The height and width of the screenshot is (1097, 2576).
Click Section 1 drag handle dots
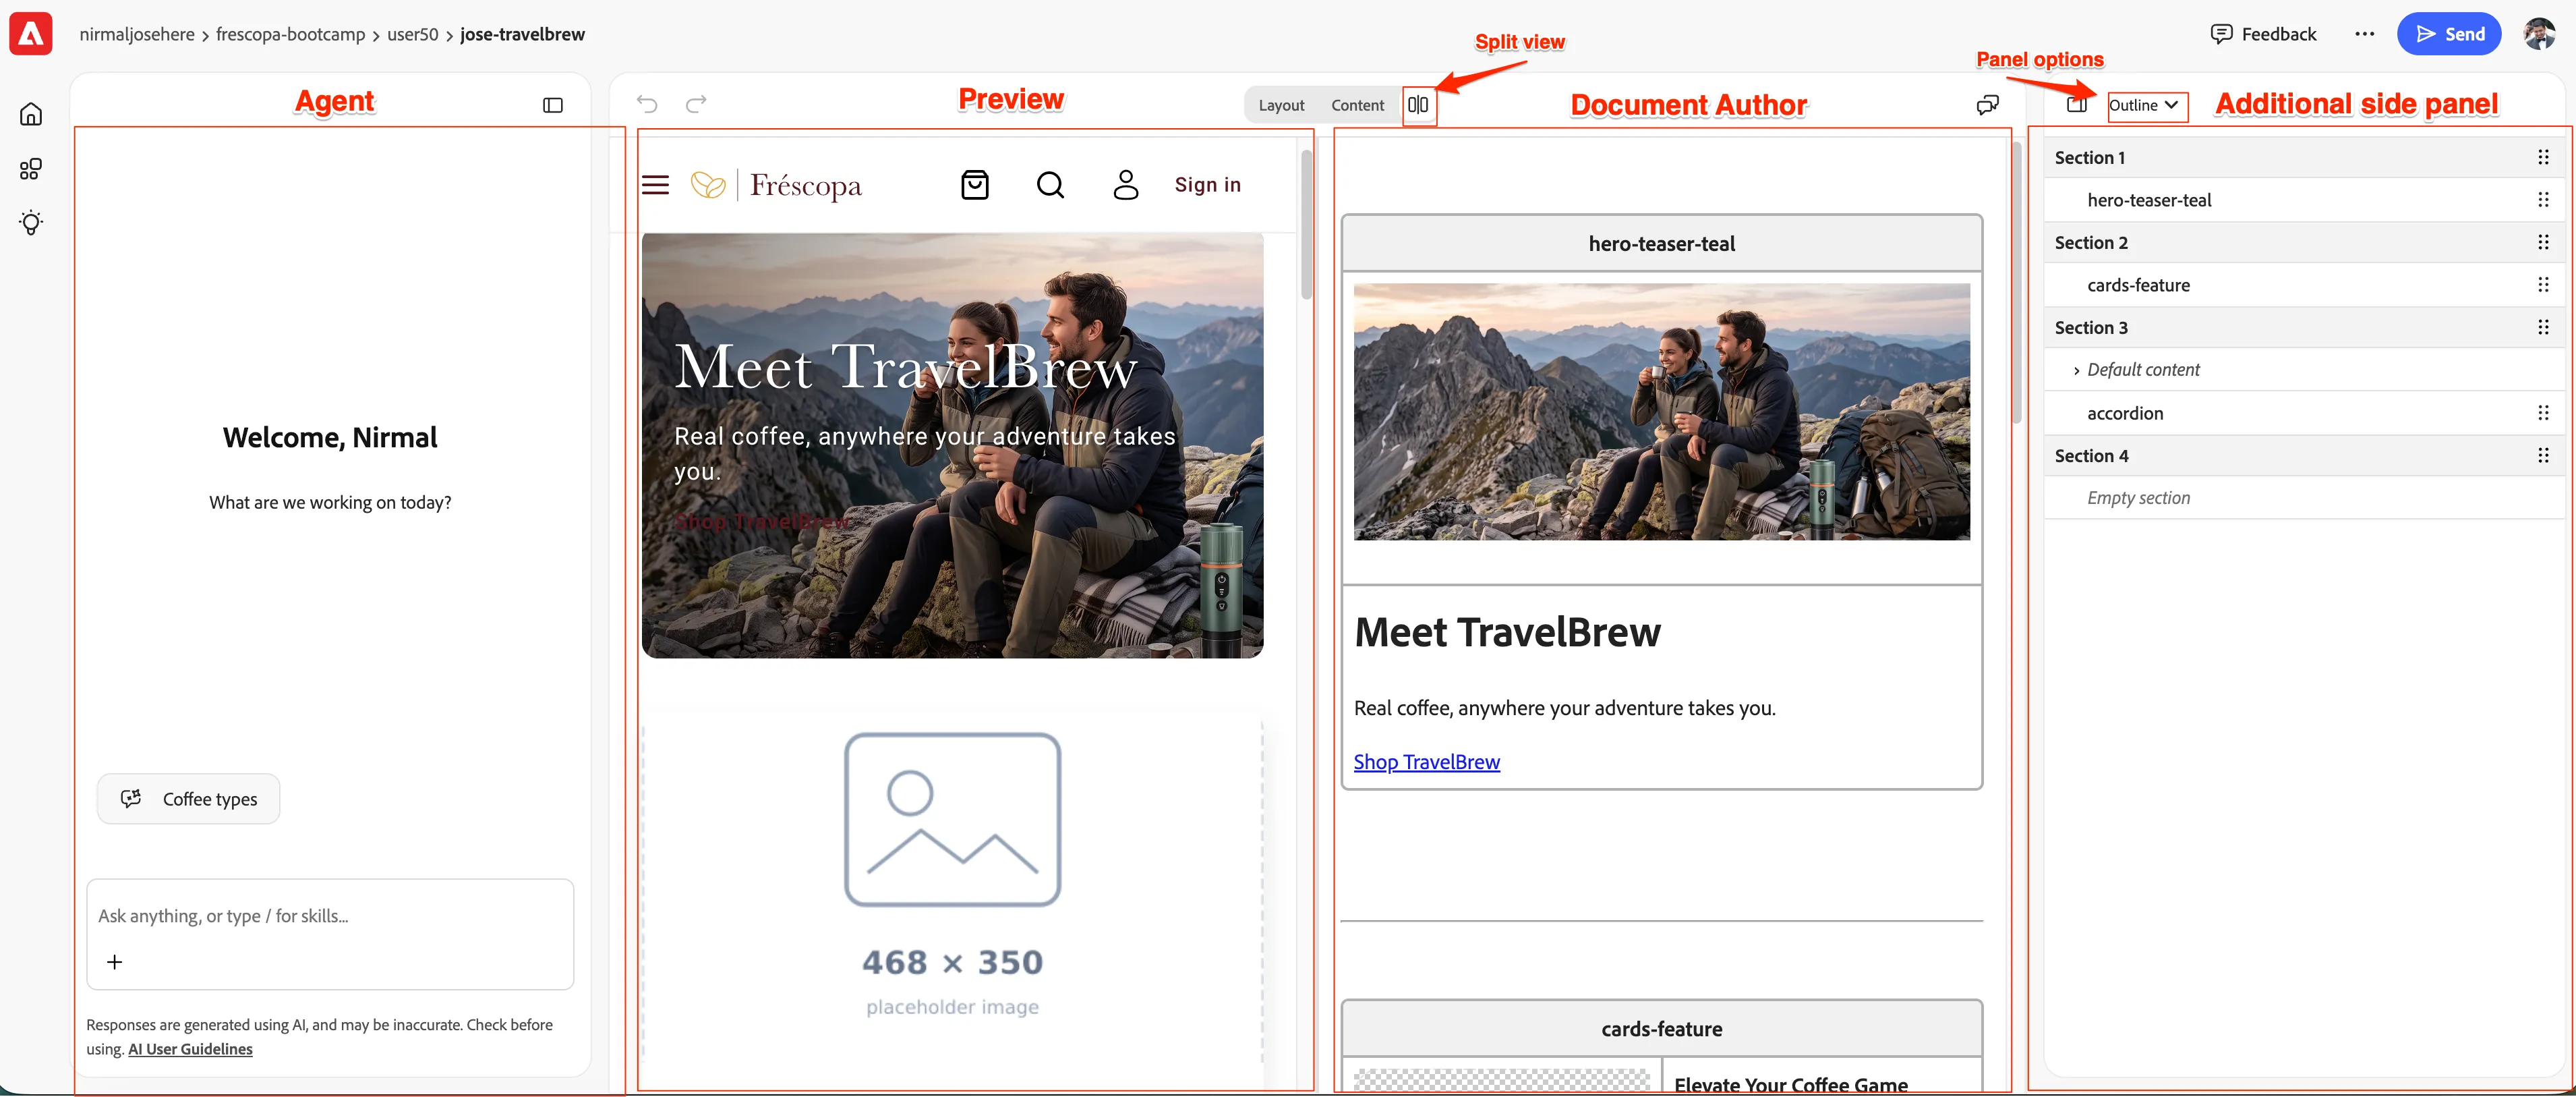pos(2542,157)
